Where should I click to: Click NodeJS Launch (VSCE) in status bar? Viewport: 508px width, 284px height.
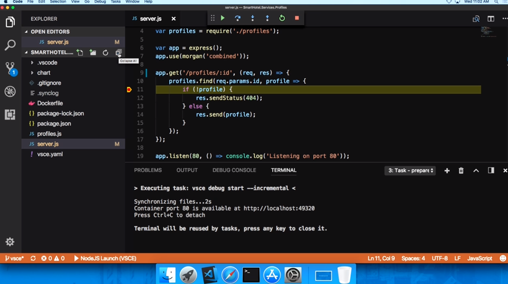(x=105, y=258)
